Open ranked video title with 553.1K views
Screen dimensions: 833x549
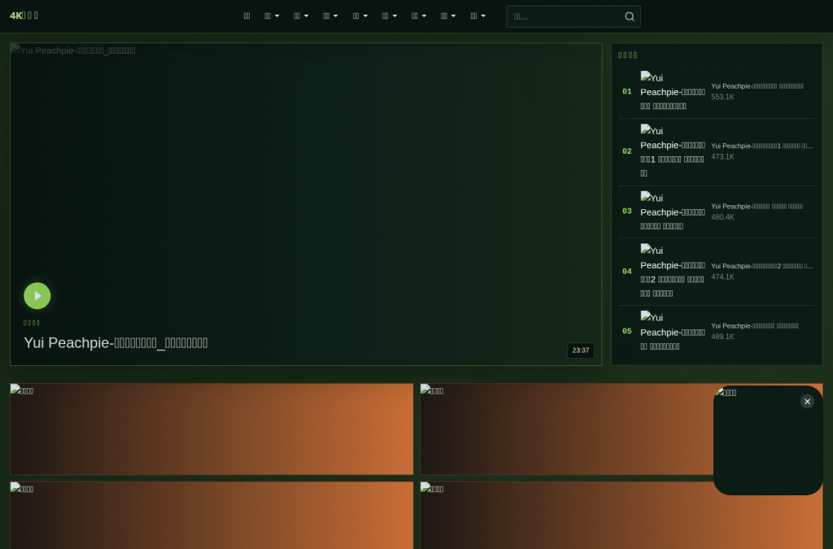757,86
